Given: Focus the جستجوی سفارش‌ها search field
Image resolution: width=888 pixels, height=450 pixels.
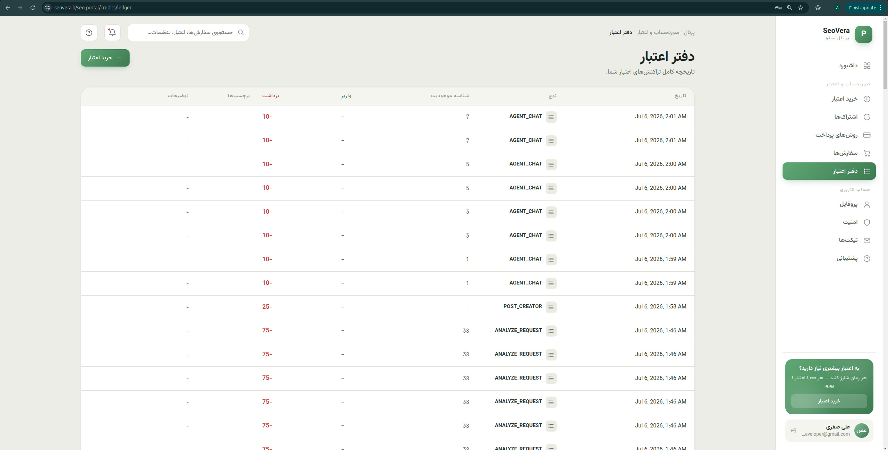Looking at the screenshot, I should (188, 33).
